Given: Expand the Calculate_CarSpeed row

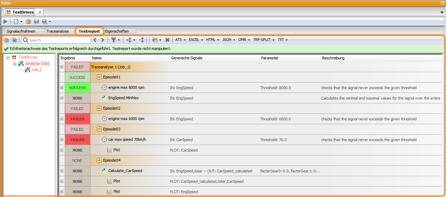Looking at the screenshot, I should coord(62,171).
